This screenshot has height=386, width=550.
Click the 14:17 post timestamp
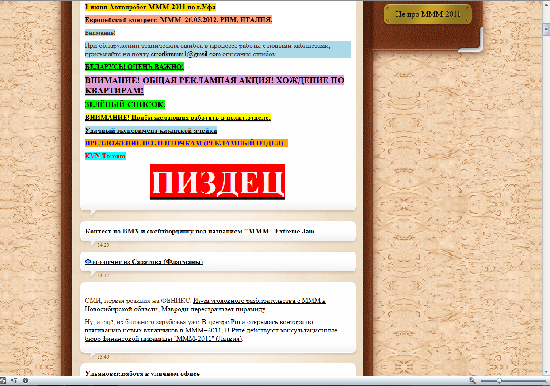click(x=103, y=275)
